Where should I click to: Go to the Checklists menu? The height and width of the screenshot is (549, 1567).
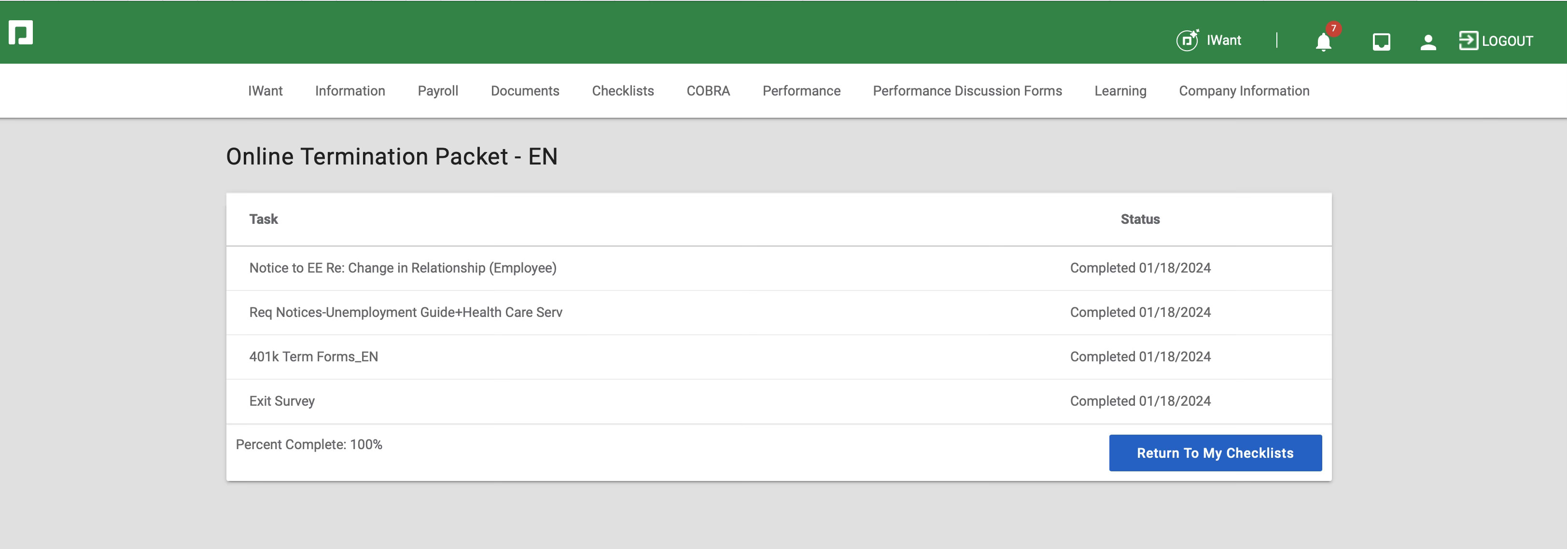pyautogui.click(x=622, y=91)
